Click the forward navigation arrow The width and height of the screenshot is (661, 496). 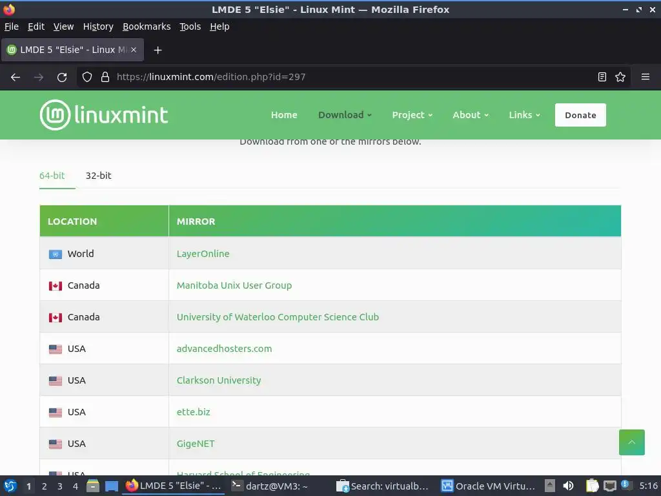tap(39, 77)
